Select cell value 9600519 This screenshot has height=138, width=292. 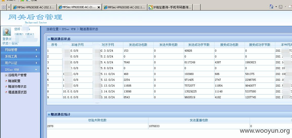[190, 97]
